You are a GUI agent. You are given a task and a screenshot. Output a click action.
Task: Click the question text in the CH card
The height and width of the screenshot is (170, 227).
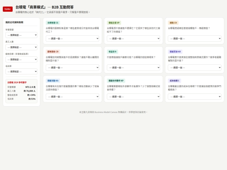click(189, 28)
